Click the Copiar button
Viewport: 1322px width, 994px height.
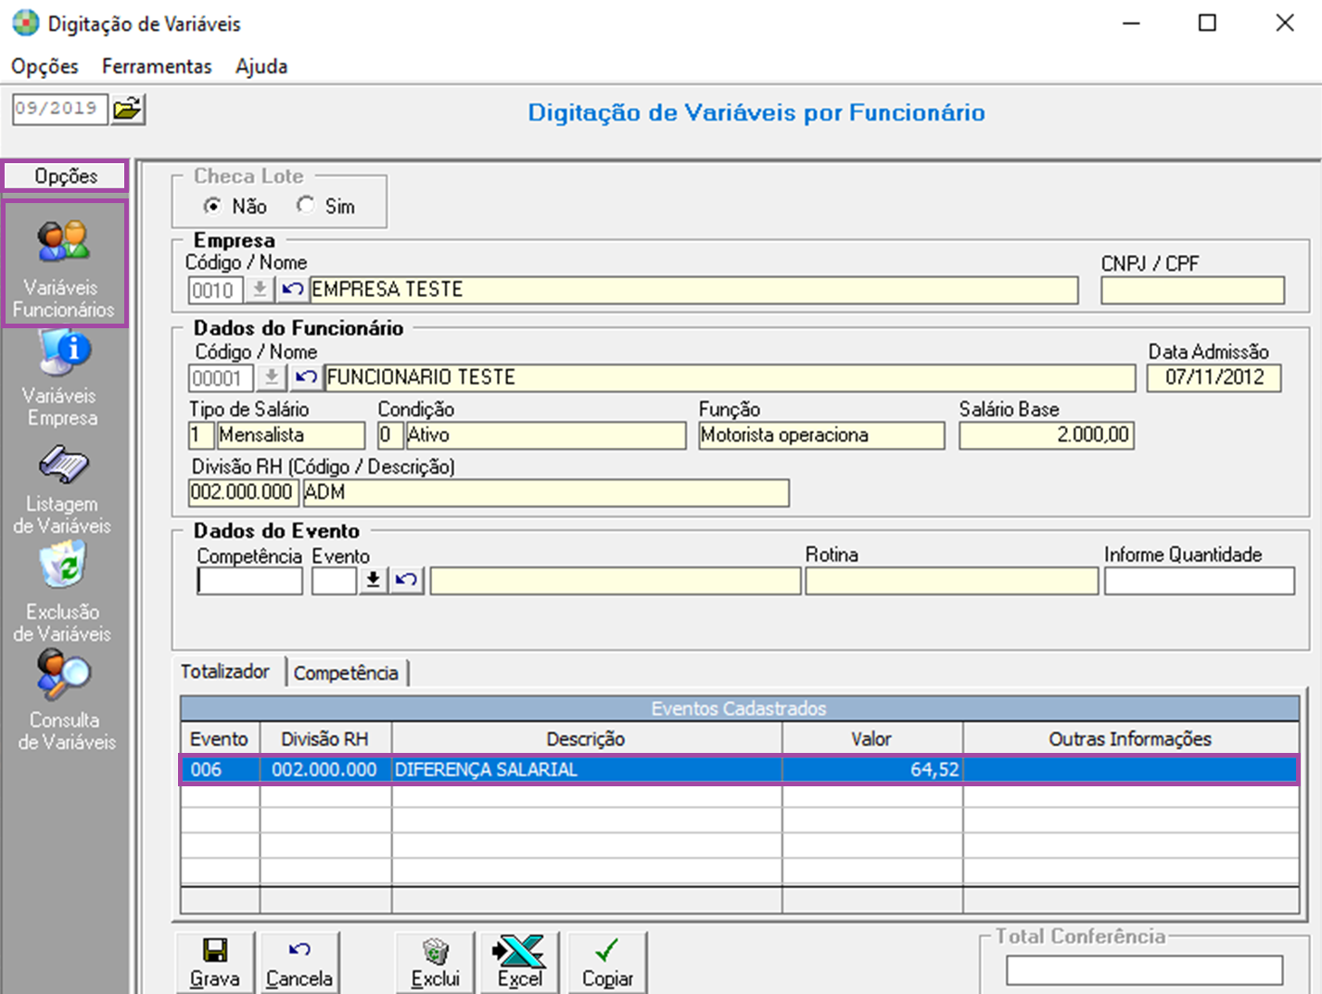point(607,962)
